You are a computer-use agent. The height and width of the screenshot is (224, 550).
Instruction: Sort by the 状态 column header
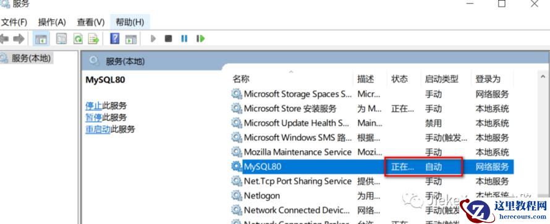tap(399, 79)
